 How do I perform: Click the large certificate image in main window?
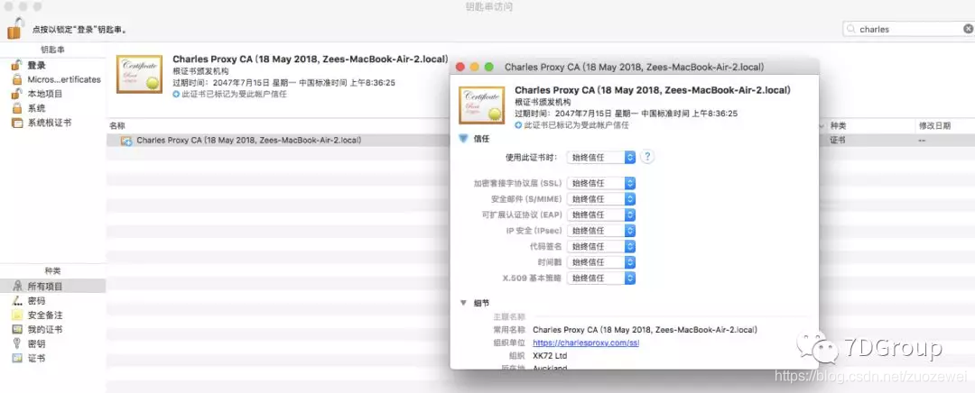coord(139,74)
